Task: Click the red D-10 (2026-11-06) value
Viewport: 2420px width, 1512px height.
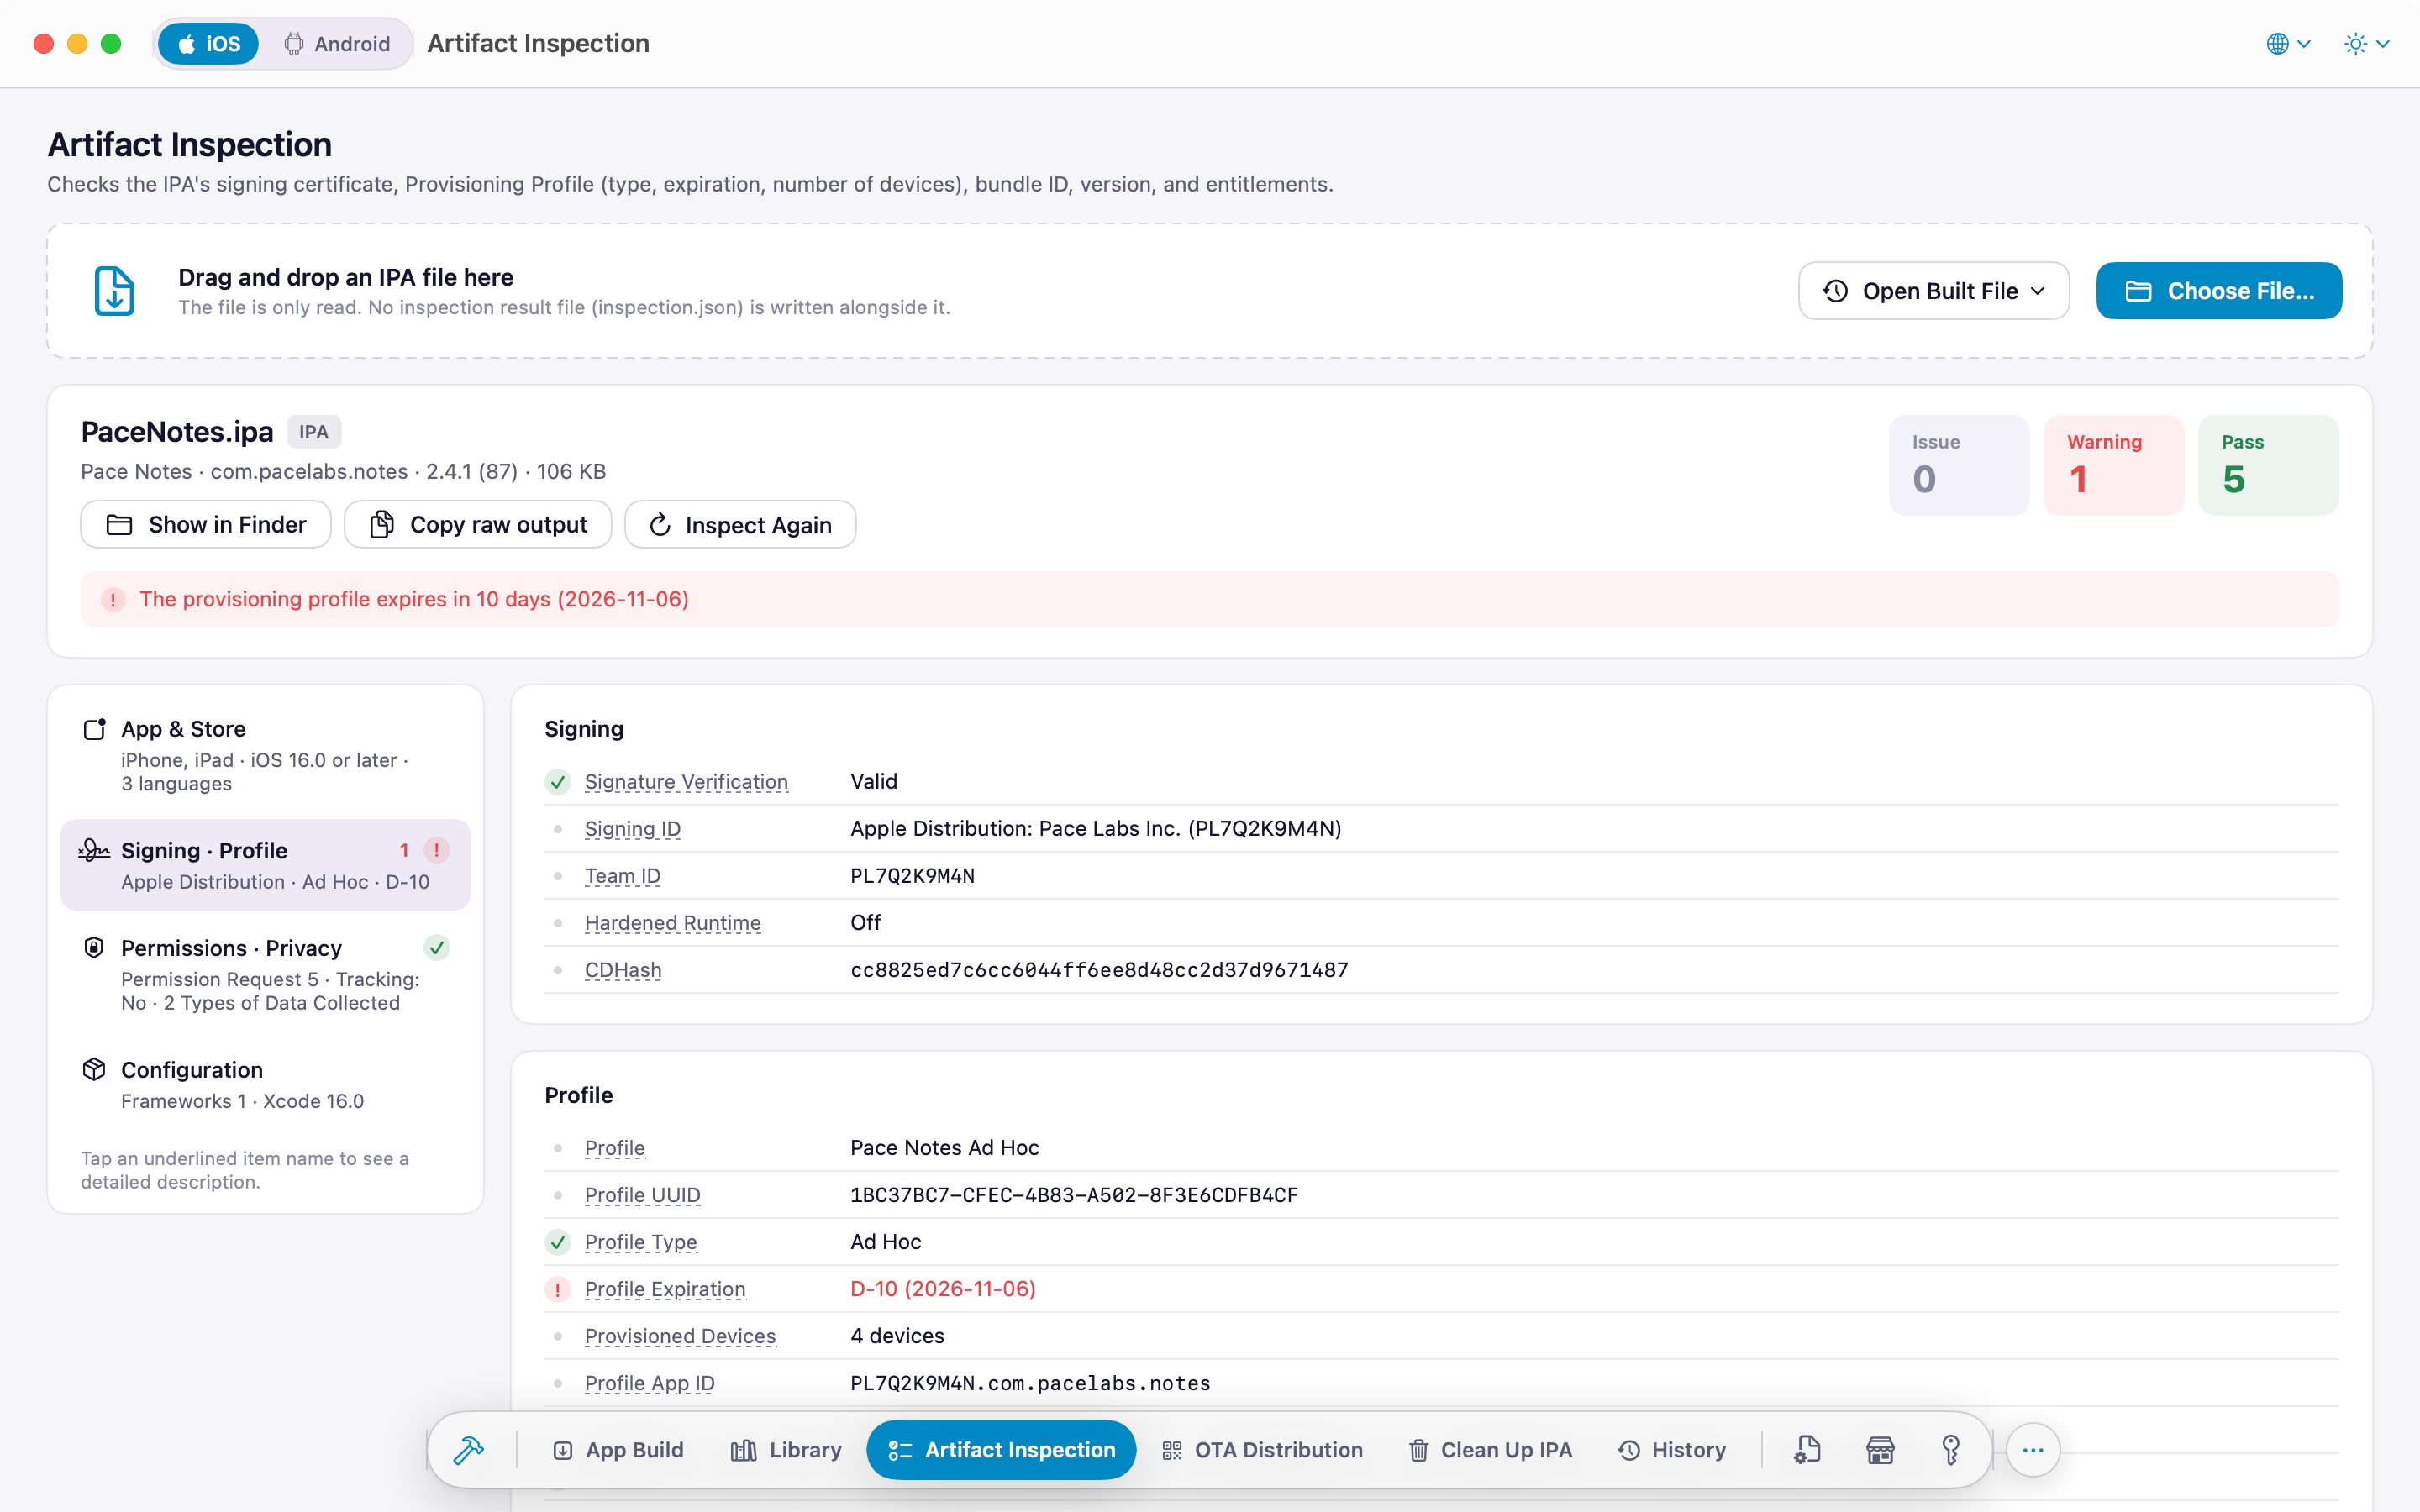Action: tap(943, 1289)
